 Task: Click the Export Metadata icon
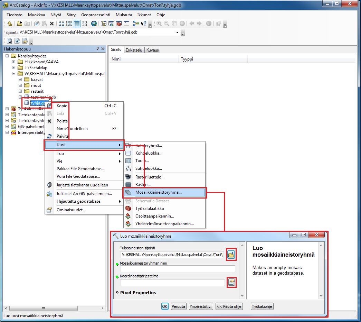coord(17,41)
